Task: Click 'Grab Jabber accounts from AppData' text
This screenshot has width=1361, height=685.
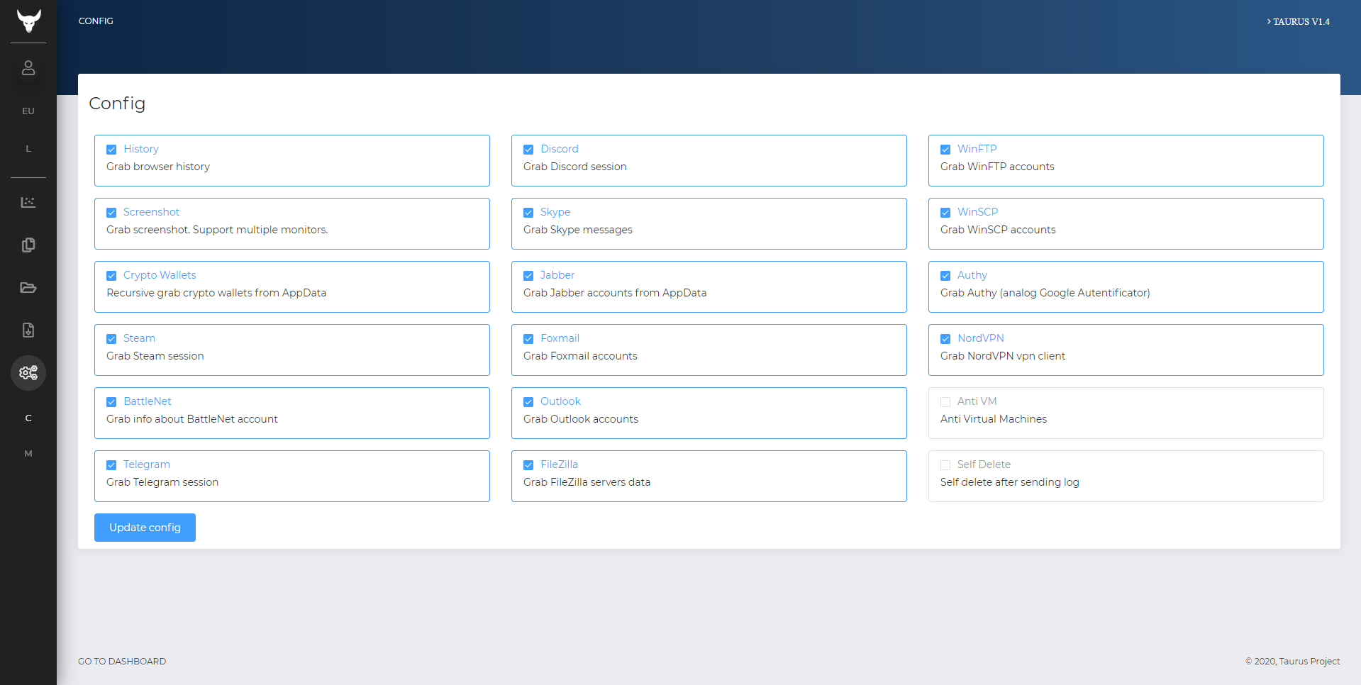Action: (615, 293)
